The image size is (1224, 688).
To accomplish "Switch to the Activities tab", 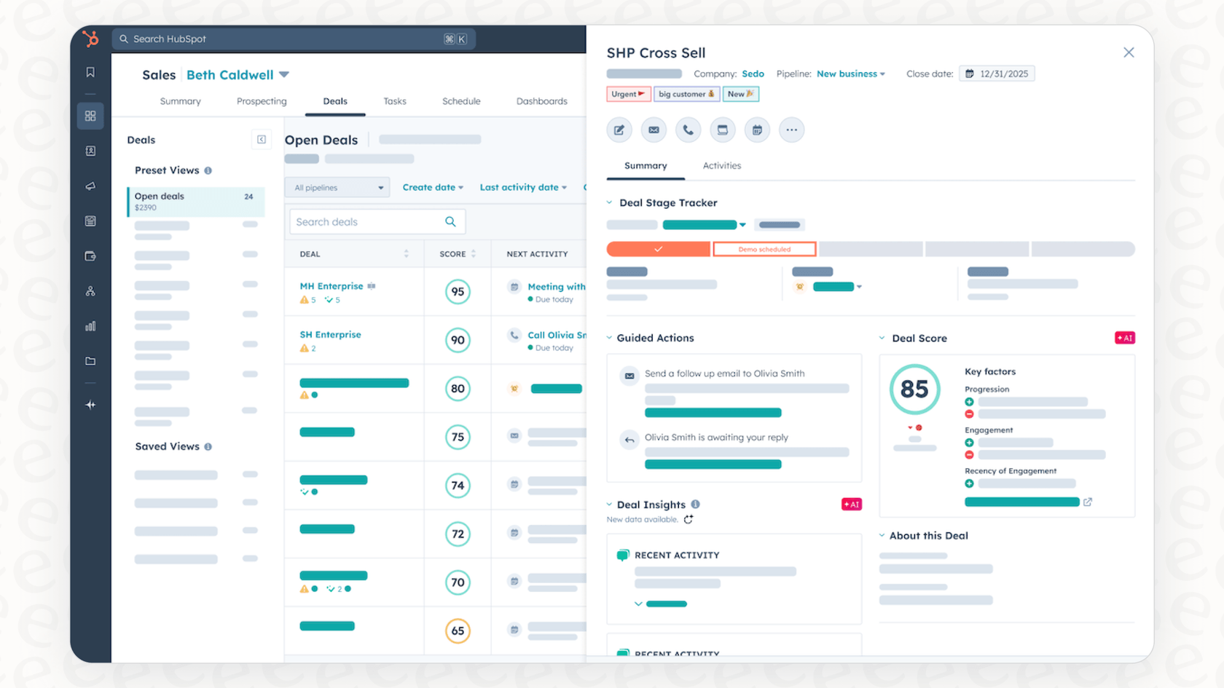I will point(721,165).
